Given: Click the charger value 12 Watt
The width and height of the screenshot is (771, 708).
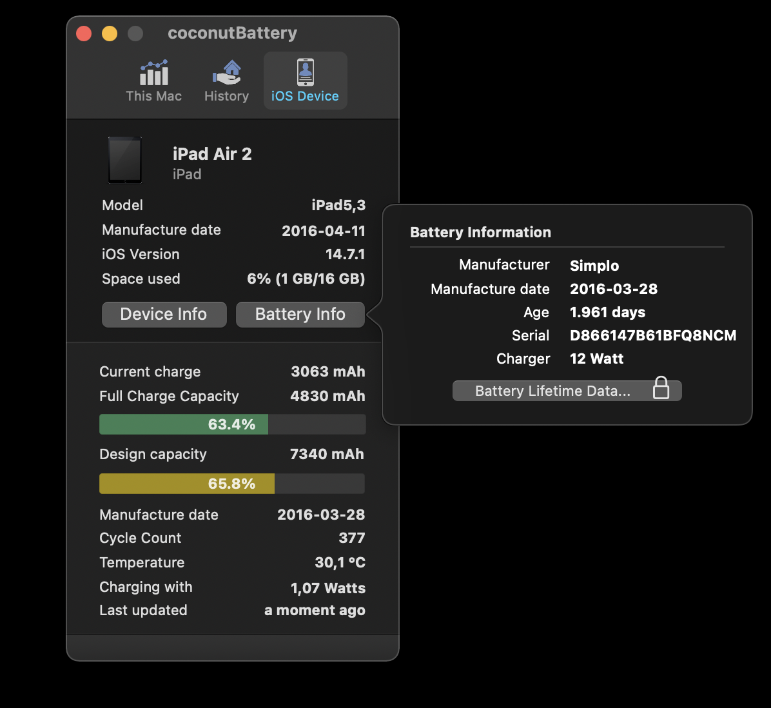Looking at the screenshot, I should (x=596, y=359).
